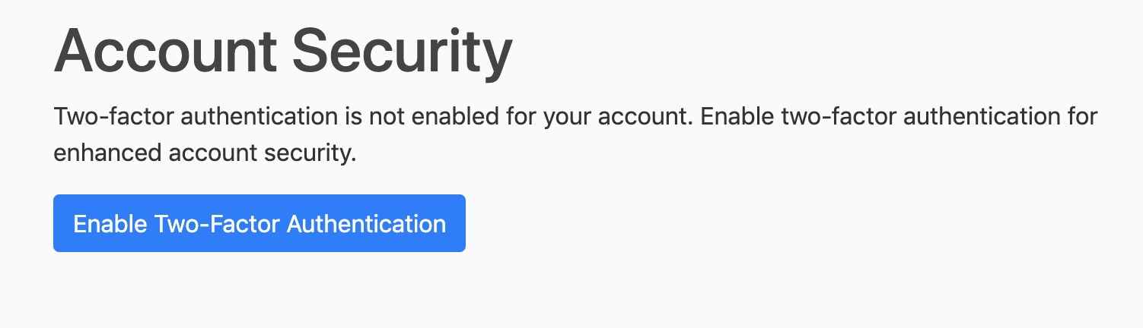Click "enhanced account security." on the second line
Screen dimensions: 1143x328
tap(205, 153)
